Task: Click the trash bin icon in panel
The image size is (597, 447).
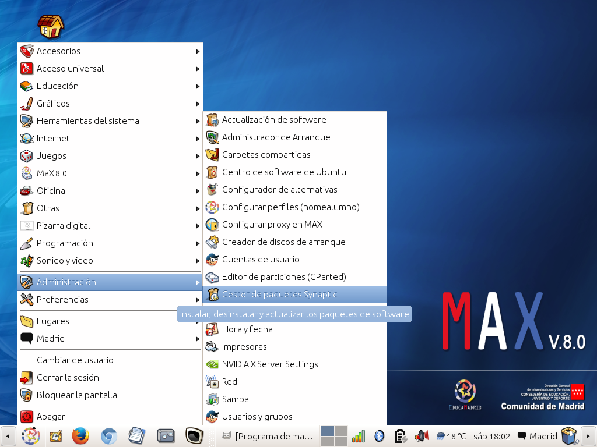Action: coord(567,435)
